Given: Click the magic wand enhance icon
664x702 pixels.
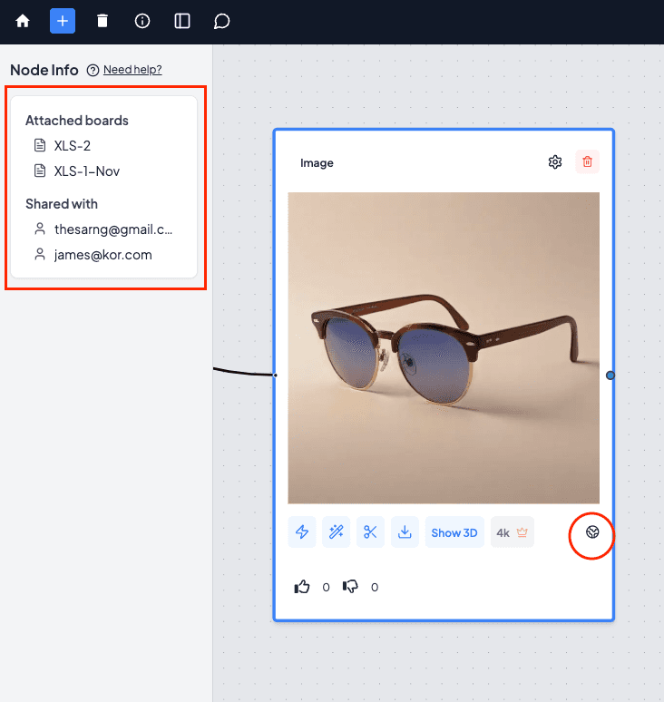Looking at the screenshot, I should 337,531.
